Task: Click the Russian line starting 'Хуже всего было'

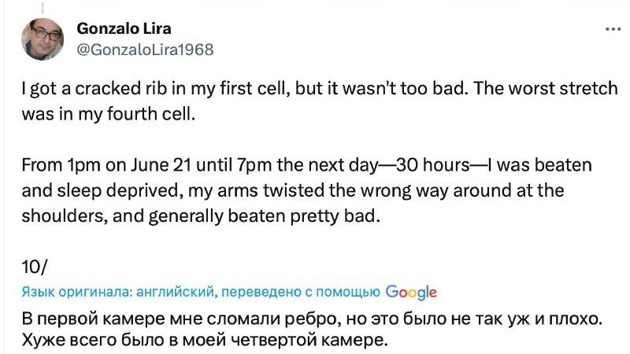Action: 206,343
